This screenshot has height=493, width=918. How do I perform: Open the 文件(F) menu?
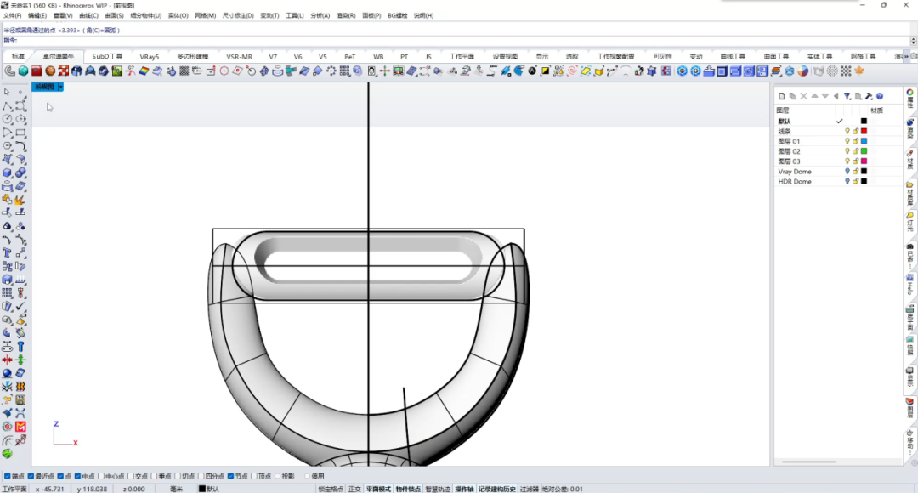12,16
